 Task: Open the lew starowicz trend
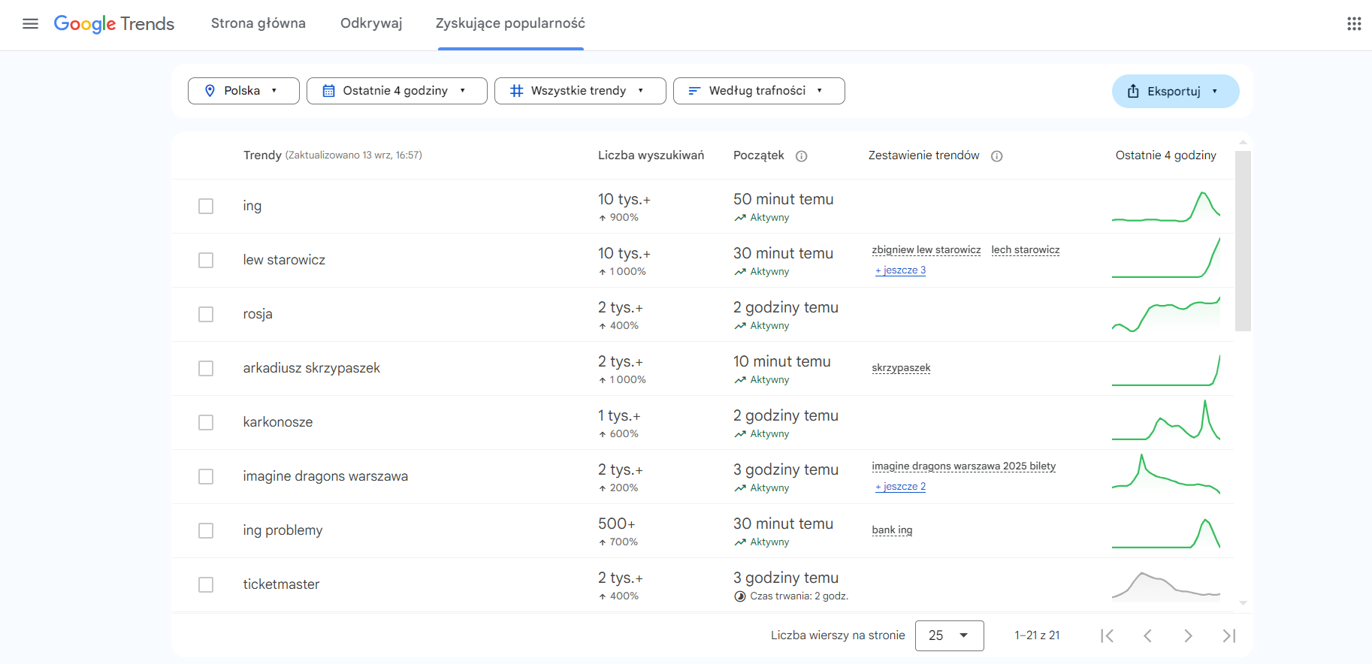click(284, 260)
